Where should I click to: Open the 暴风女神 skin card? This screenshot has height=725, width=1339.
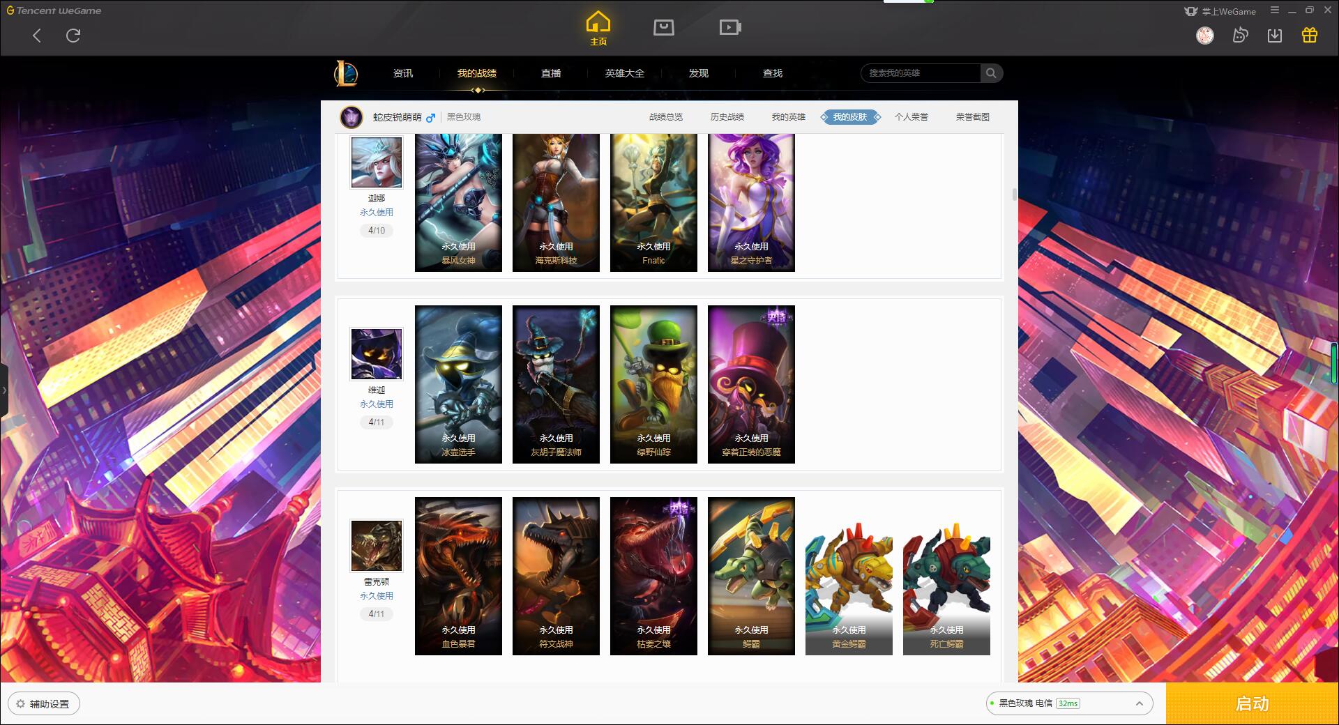tap(458, 202)
